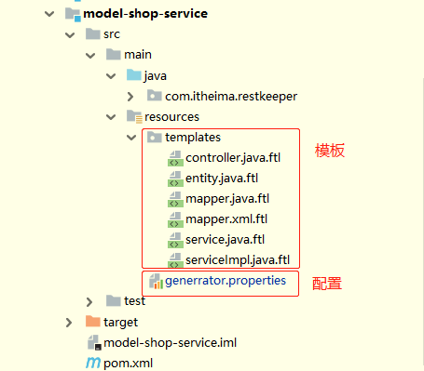Select the resources folder label
Screen dimensions: 424x371
(171, 117)
